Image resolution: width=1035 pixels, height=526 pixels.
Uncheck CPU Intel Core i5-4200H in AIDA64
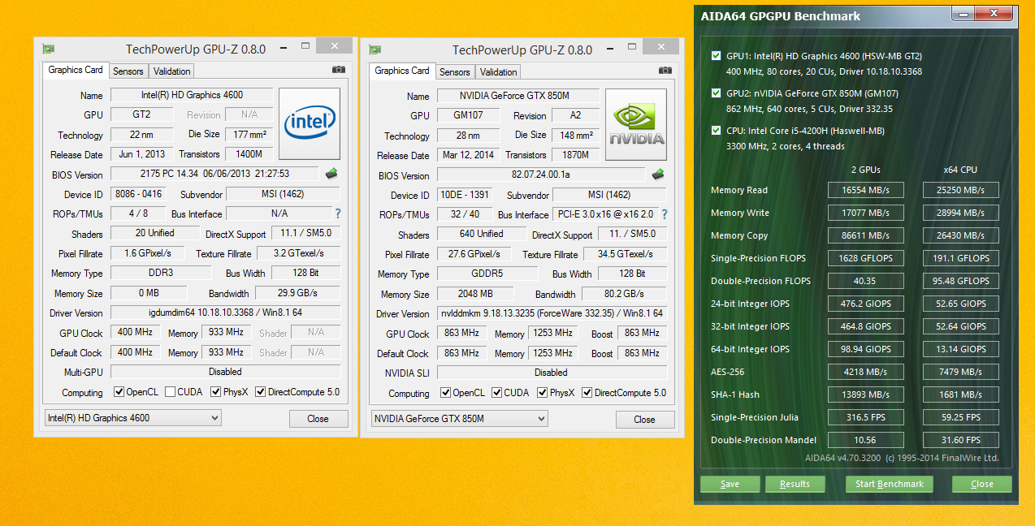[716, 131]
